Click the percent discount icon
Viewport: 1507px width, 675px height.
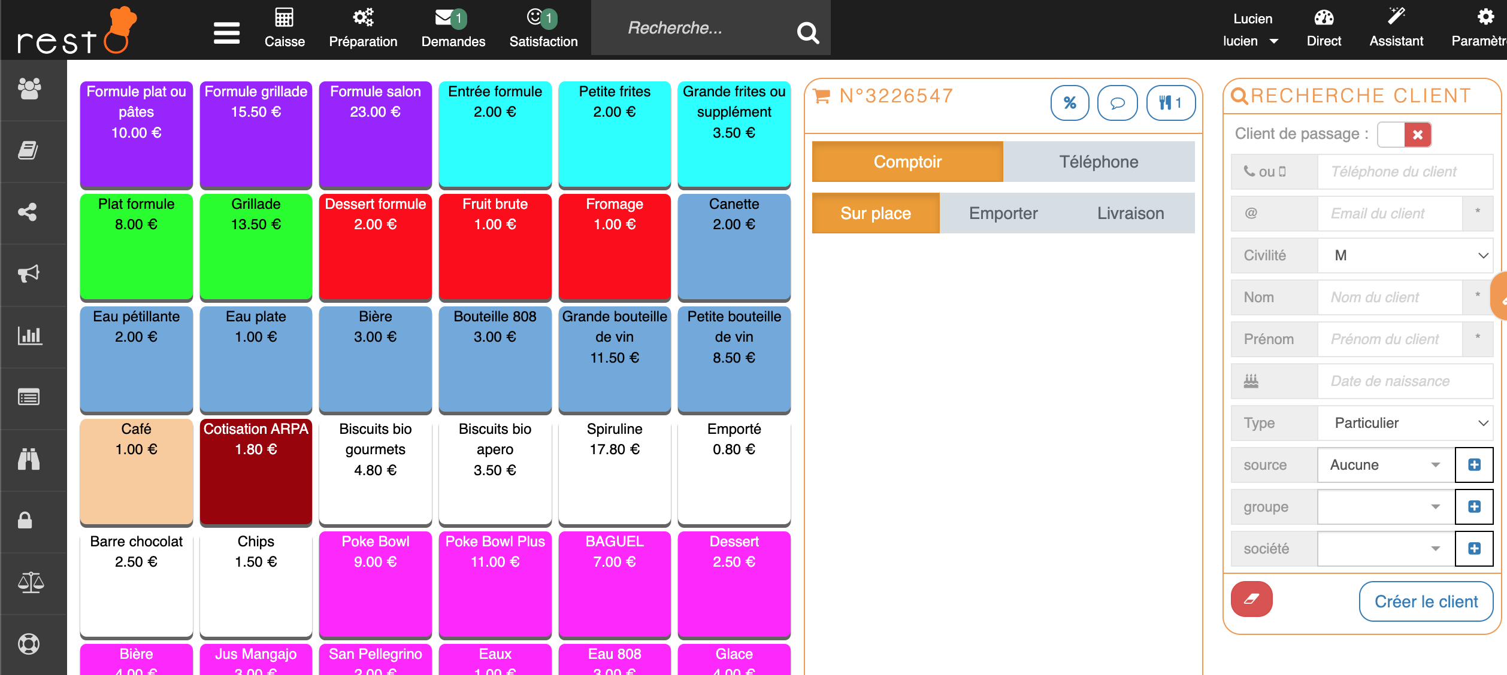pyautogui.click(x=1070, y=103)
